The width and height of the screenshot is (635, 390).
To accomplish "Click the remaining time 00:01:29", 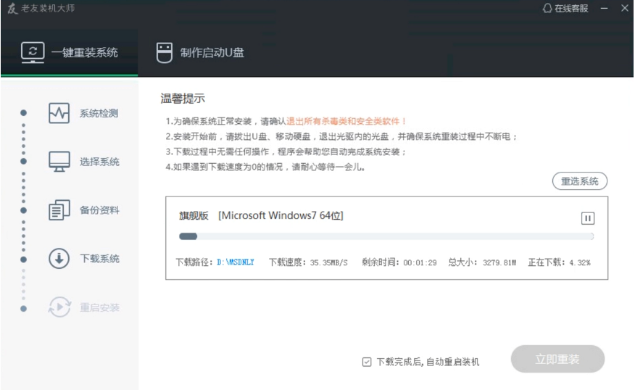I will (420, 263).
